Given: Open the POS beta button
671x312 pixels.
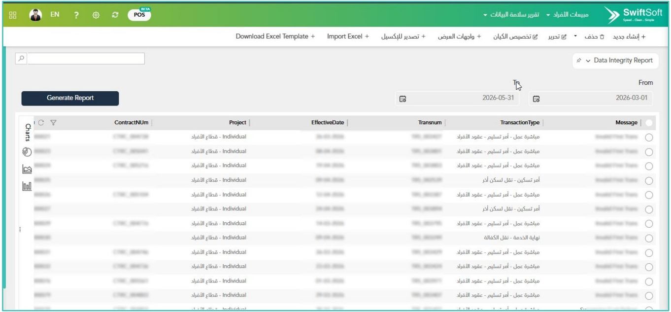Looking at the screenshot, I should coord(139,14).
